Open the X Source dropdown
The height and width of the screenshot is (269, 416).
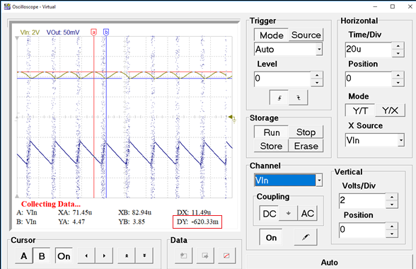pos(401,140)
